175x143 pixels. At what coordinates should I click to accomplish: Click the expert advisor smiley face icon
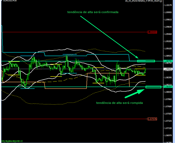pos(161,1)
